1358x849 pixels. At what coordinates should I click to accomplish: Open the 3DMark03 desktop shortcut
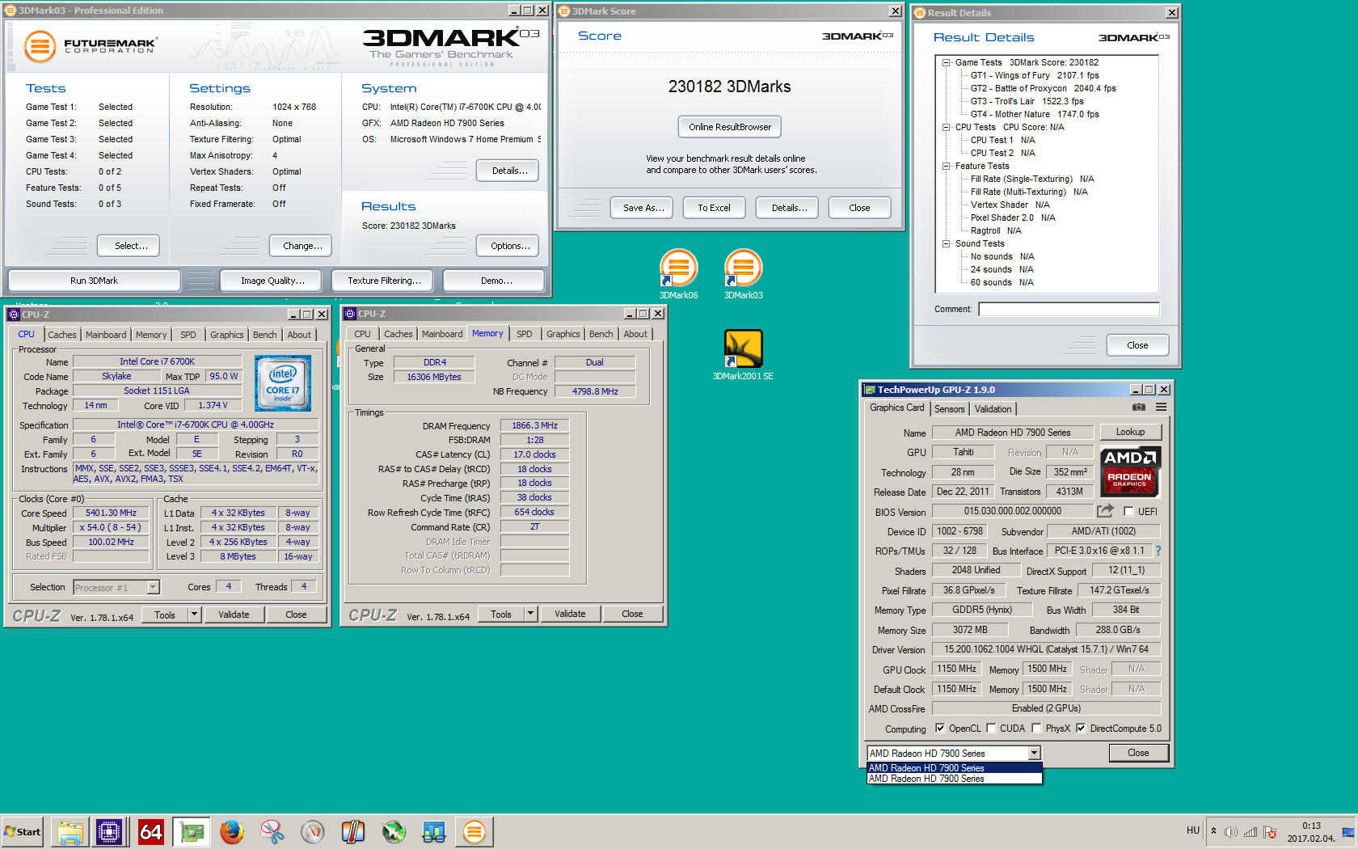point(743,273)
